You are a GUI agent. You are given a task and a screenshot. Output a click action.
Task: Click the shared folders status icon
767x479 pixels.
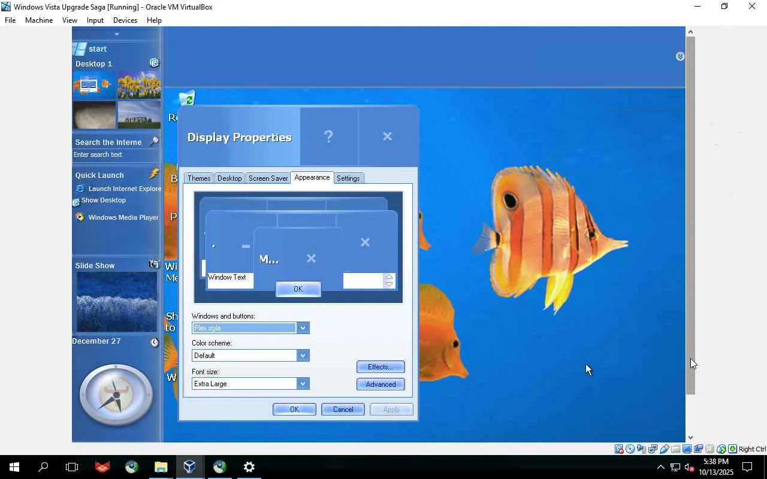(676, 449)
